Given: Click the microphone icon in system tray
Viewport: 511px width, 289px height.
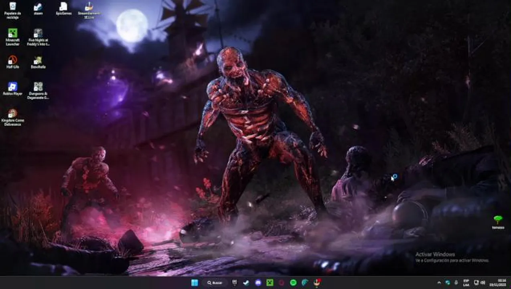Looking at the screenshot, I should [456, 283].
